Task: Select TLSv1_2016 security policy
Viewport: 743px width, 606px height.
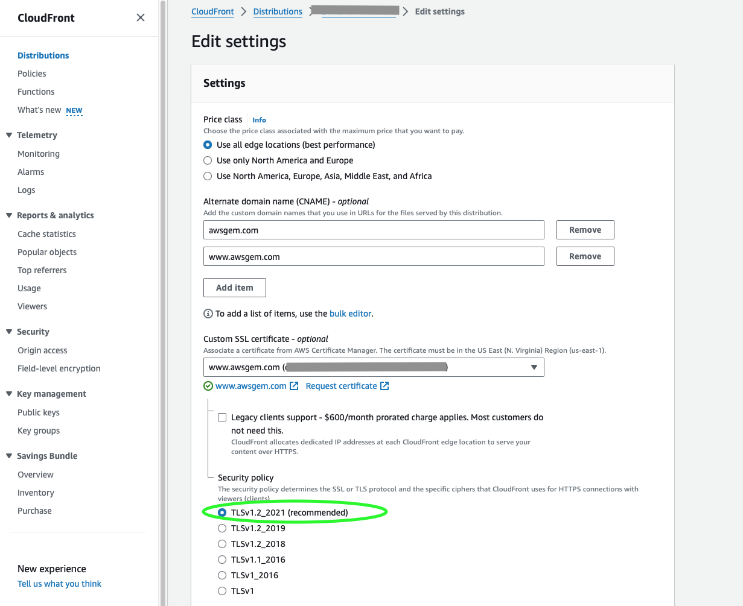Action: tap(222, 575)
